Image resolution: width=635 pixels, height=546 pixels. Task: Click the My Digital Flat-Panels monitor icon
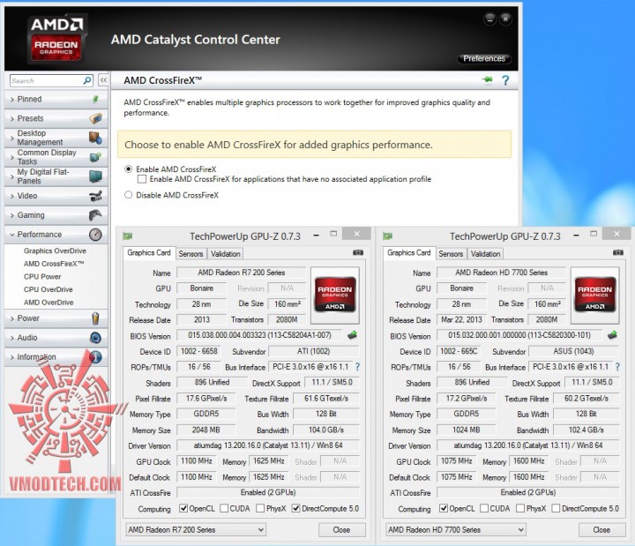[x=95, y=176]
